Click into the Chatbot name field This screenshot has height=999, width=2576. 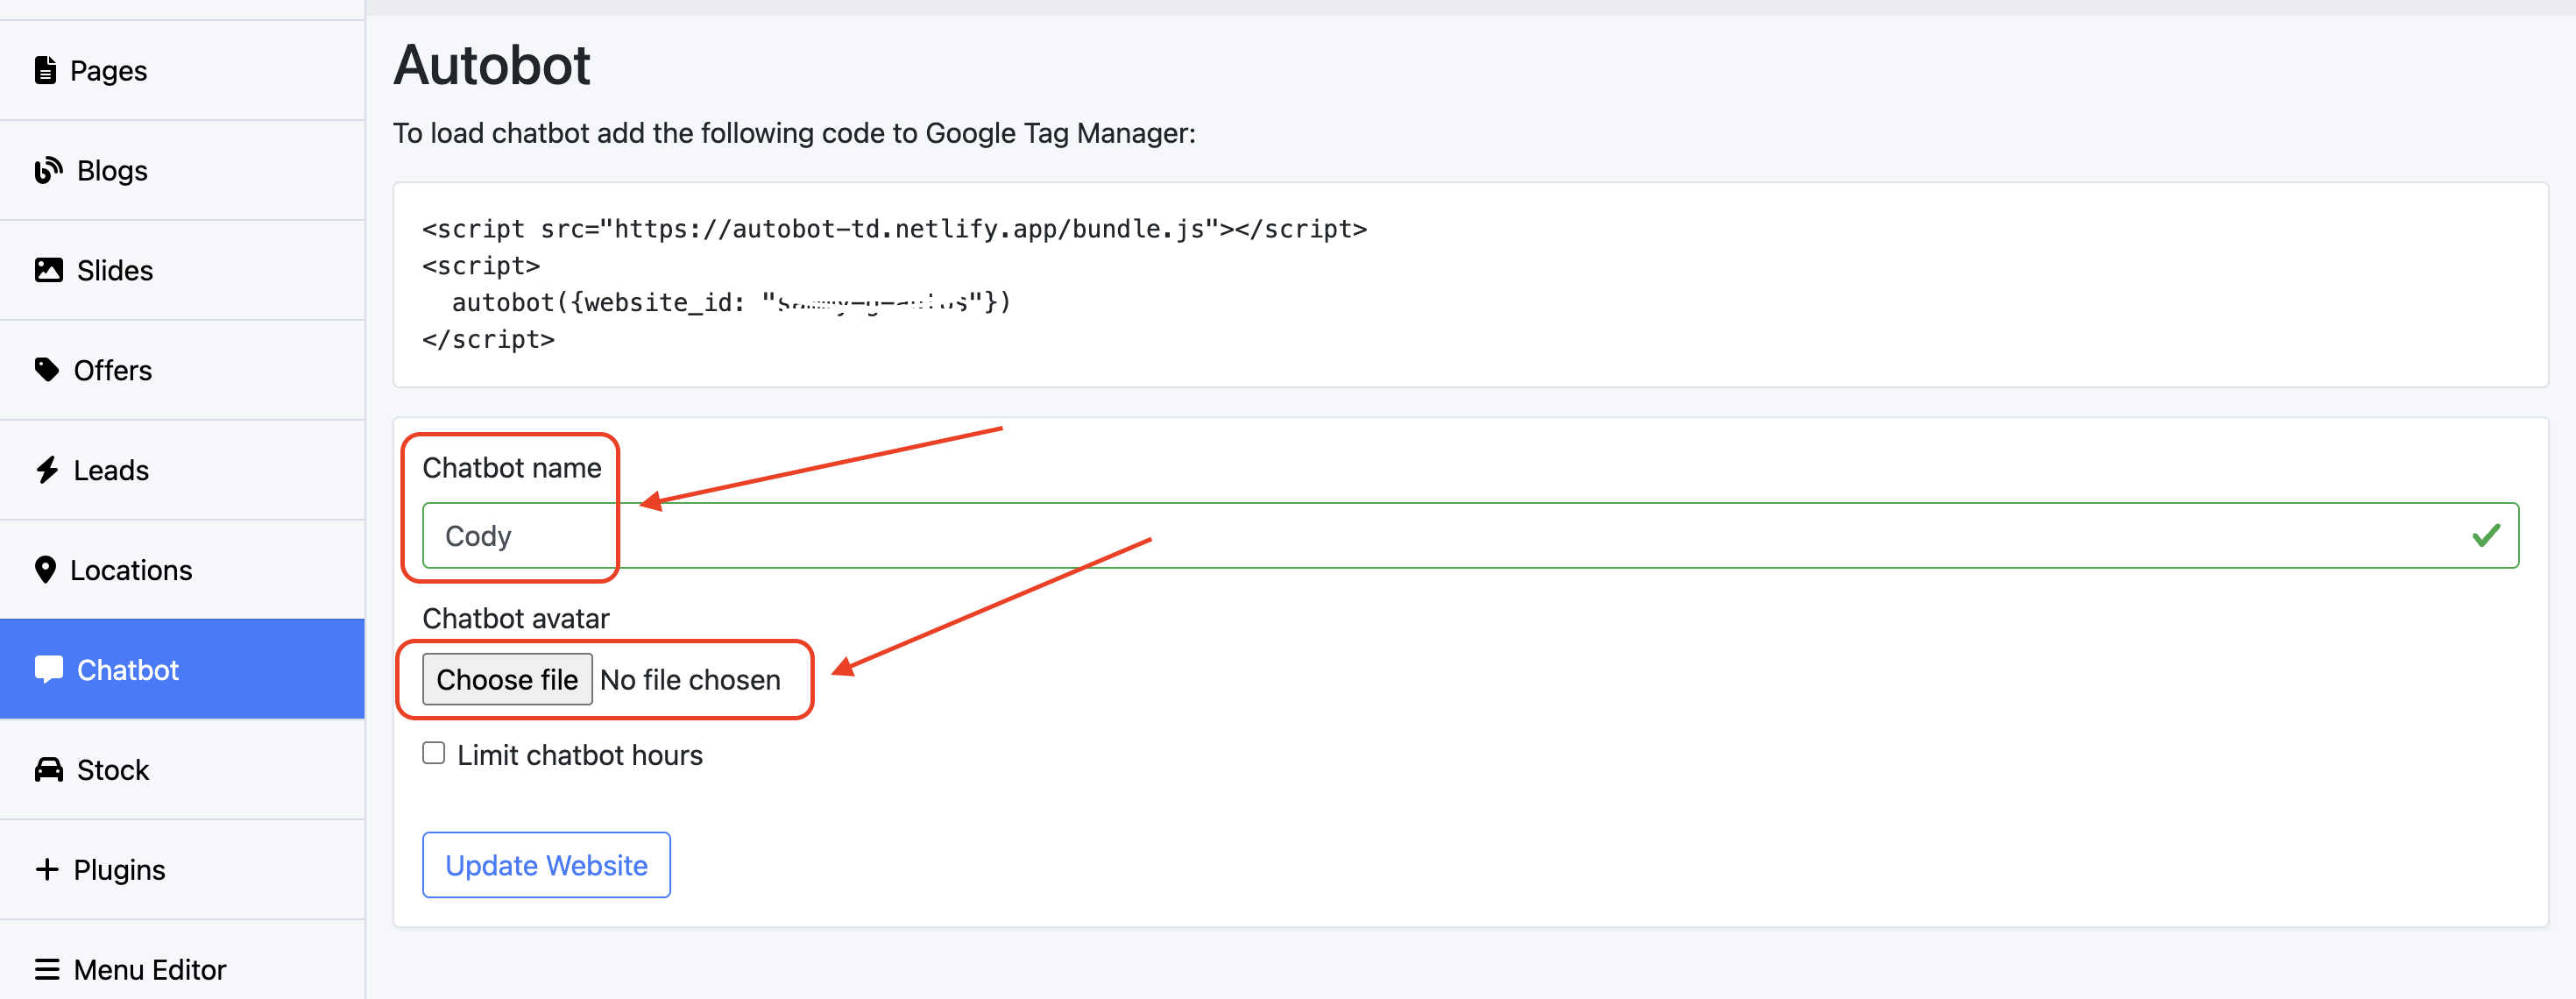pyautogui.click(x=1400, y=536)
